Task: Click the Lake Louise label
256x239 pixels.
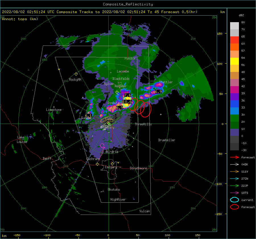Action: [22, 140]
